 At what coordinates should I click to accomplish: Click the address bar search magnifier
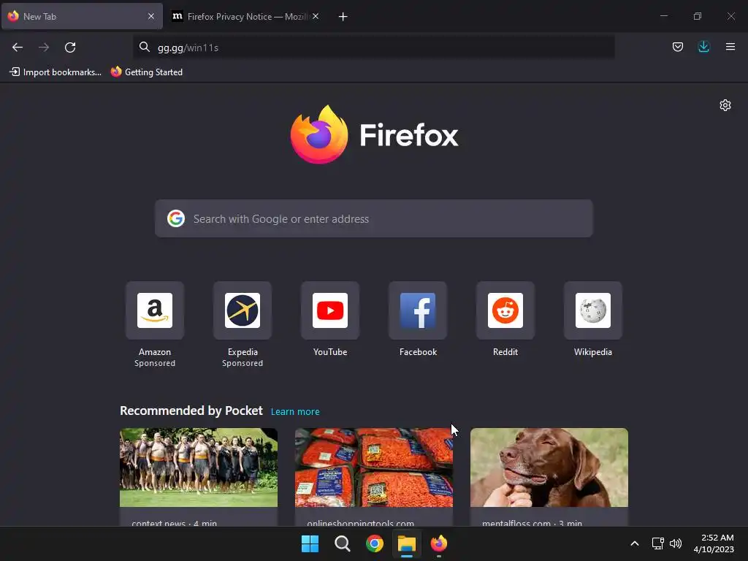pyautogui.click(x=145, y=47)
